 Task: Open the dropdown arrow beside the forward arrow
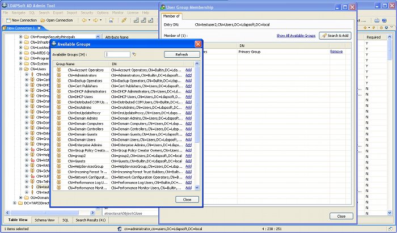[101, 20]
